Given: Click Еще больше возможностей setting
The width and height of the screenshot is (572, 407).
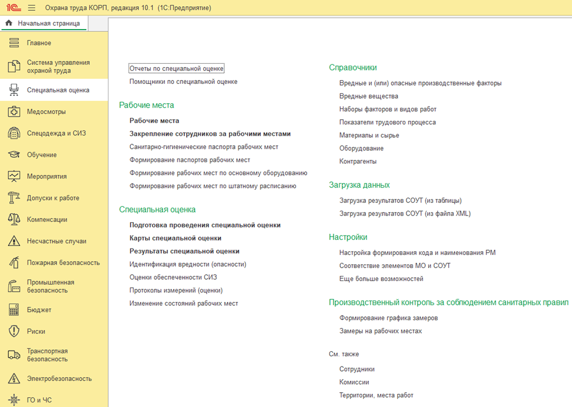Looking at the screenshot, I should point(381,279).
